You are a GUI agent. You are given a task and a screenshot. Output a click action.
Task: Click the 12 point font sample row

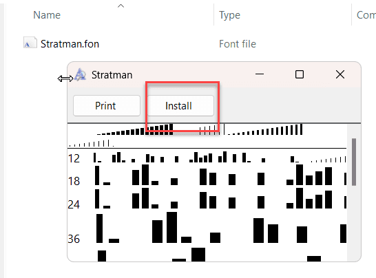(207, 157)
